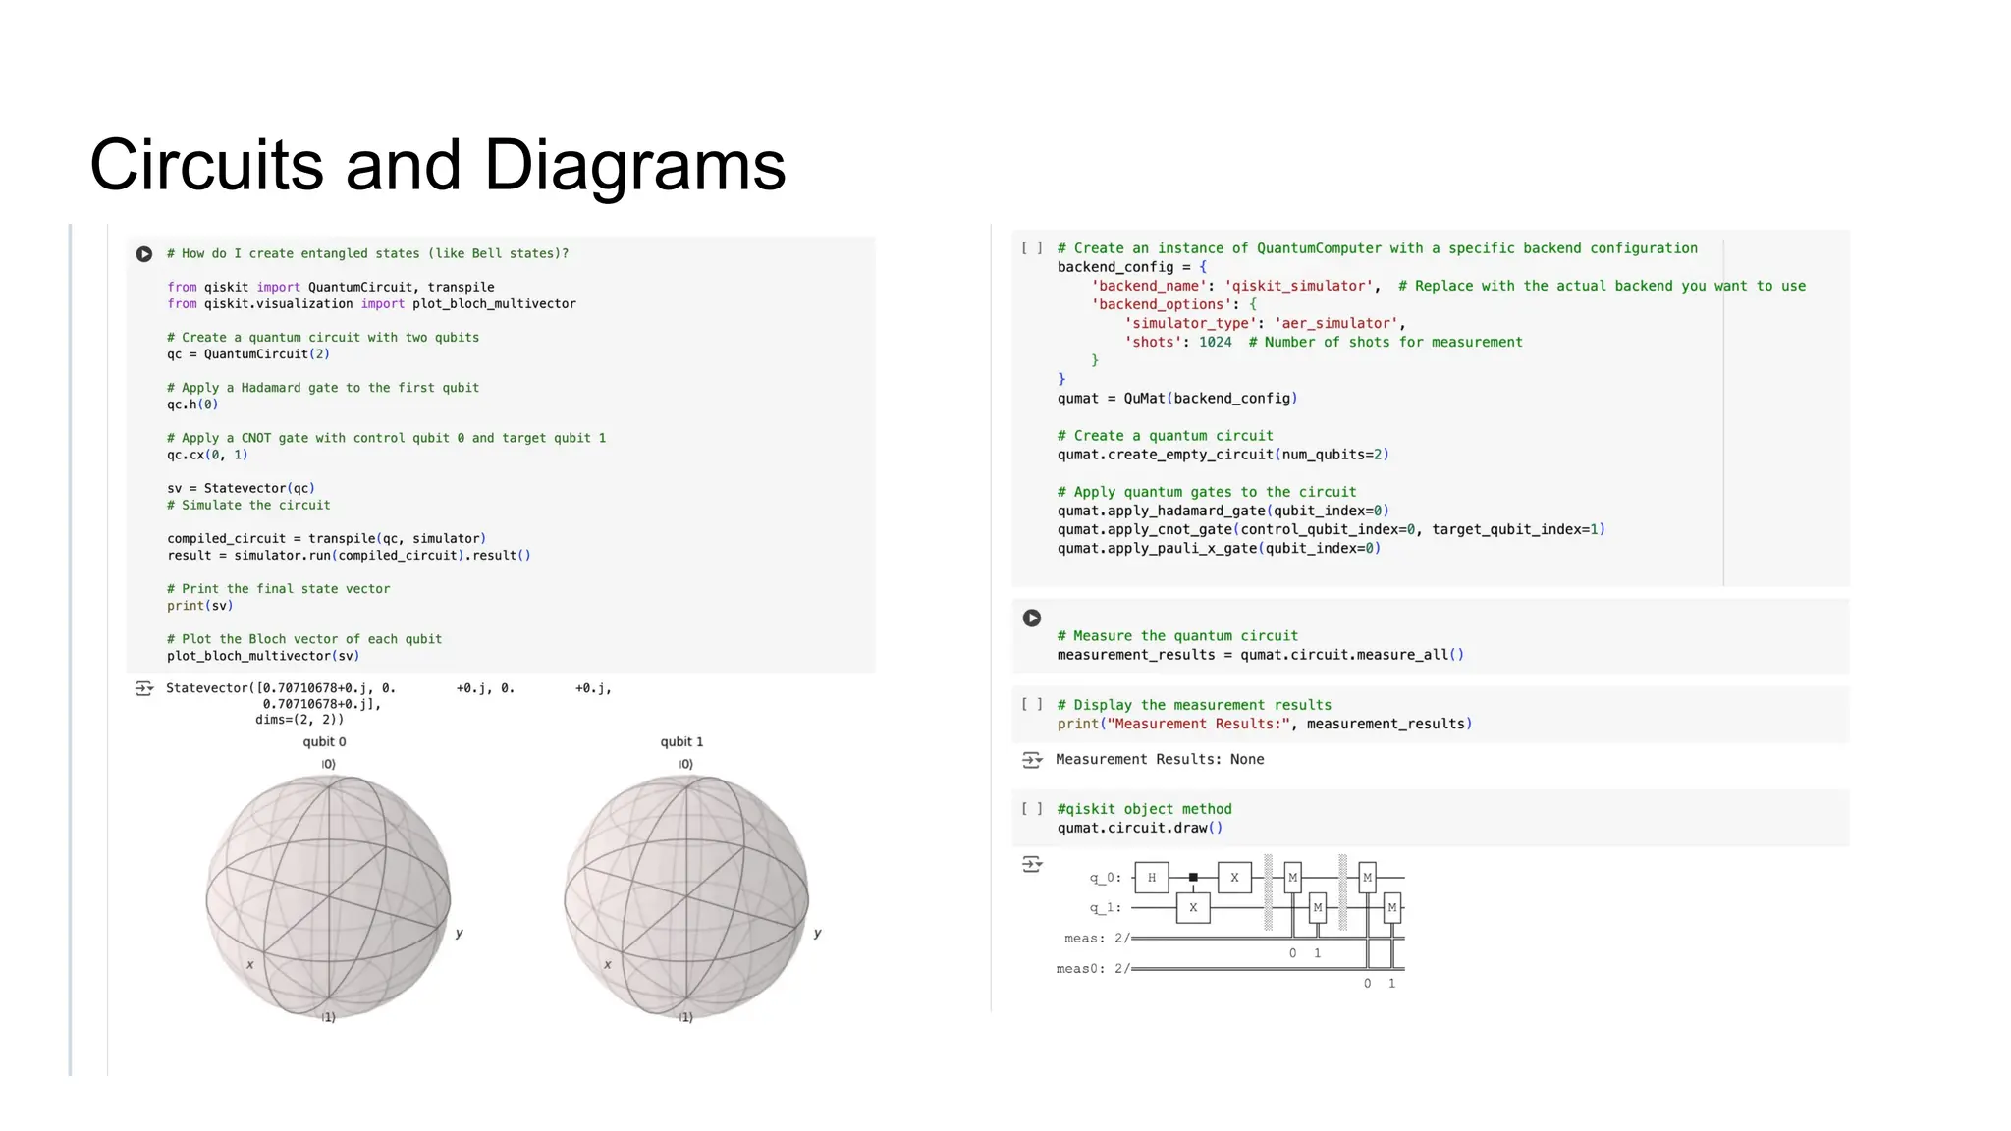Click the line sv = Statevector(qc)
This screenshot has width=2011, height=1131.
pyautogui.click(x=241, y=488)
